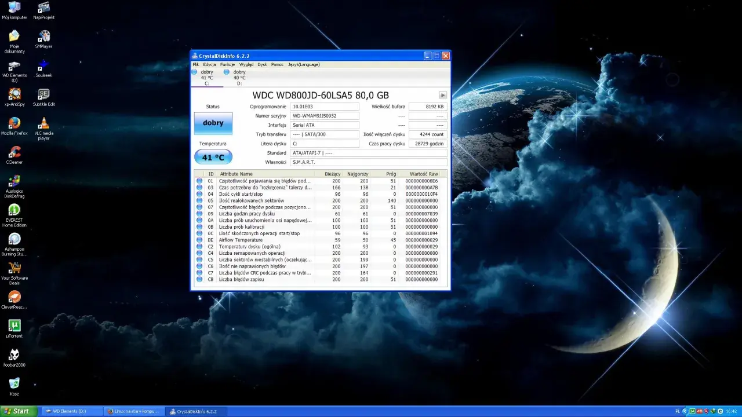The width and height of the screenshot is (742, 417).
Task: Open Mój komputer desktop icon
Action: tap(14, 10)
